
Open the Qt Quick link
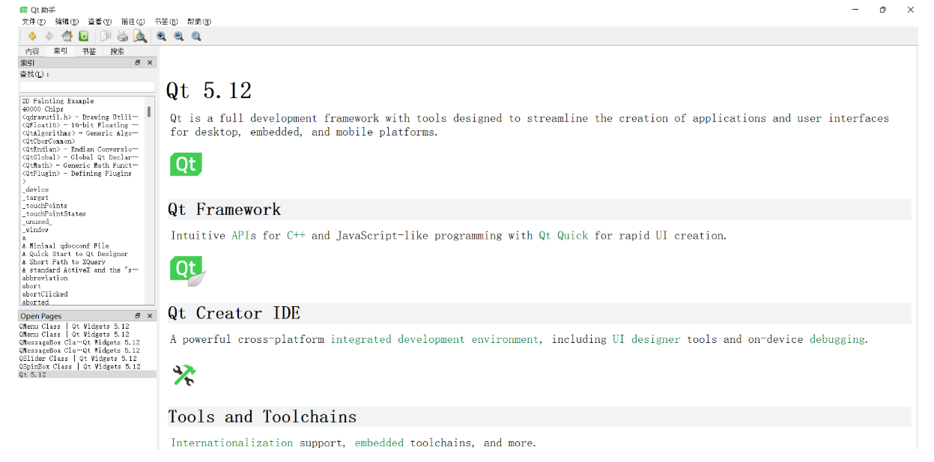[x=563, y=235]
